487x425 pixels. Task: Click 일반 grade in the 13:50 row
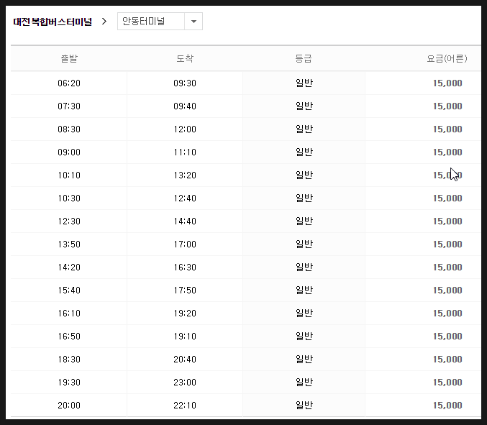[x=304, y=244]
